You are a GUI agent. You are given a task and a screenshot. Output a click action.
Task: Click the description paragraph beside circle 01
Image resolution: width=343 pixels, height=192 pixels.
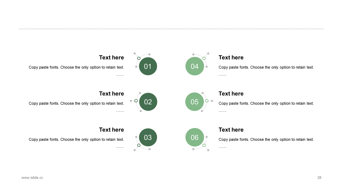coord(76,71)
